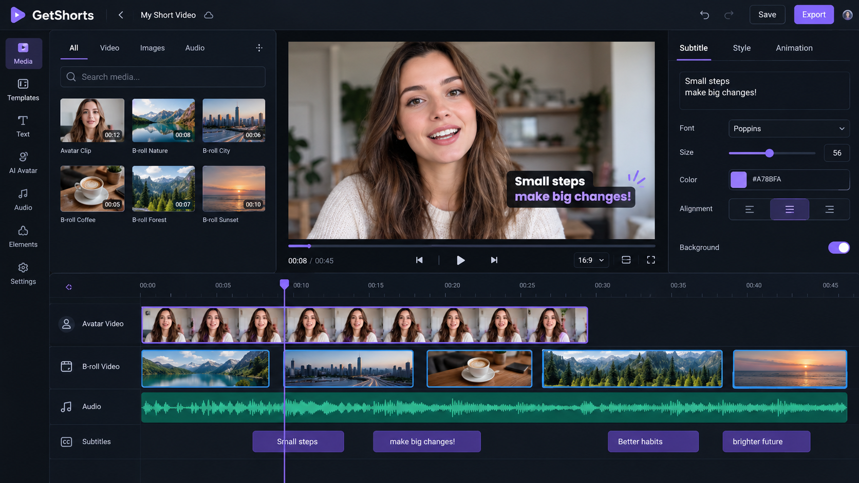This screenshot has height=483, width=859.
Task: Click the timeline playhead marker
Action: pyautogui.click(x=284, y=284)
